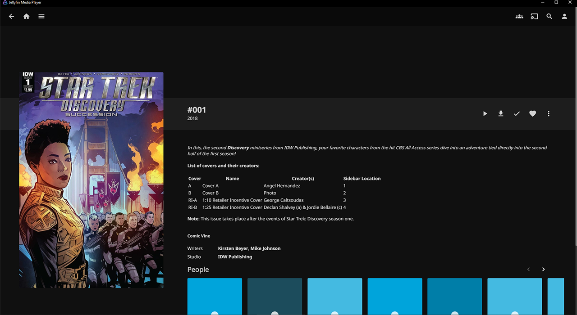Open the Comic Vine link

click(x=199, y=236)
